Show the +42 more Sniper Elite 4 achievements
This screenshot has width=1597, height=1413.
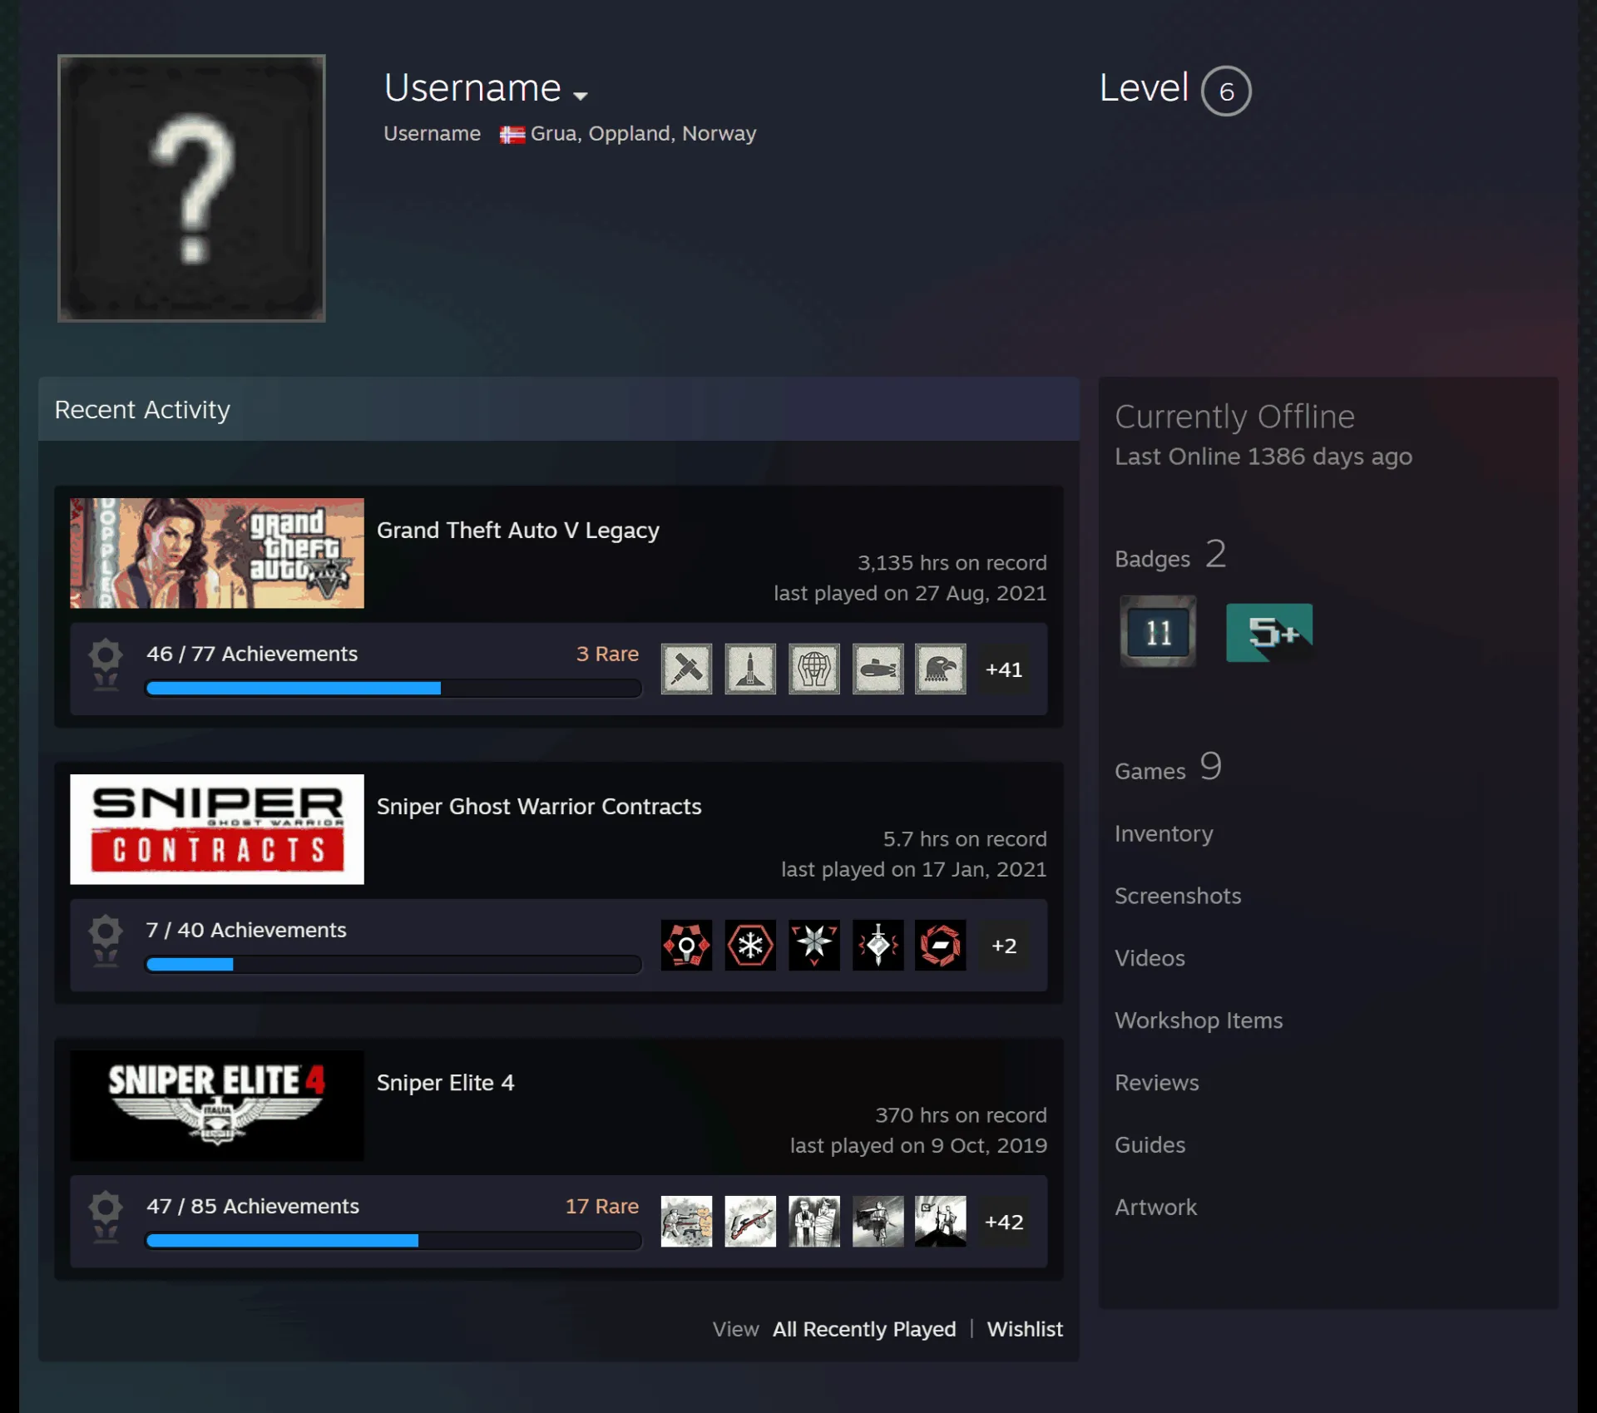1004,1222
